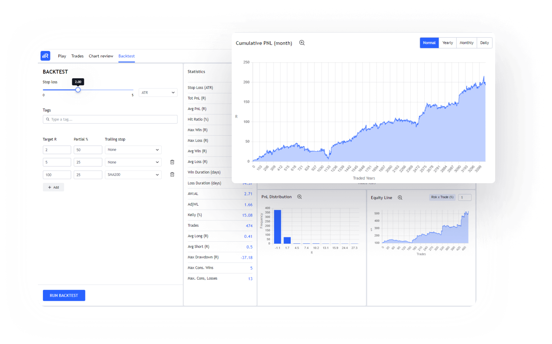Screen dimensions: 552x344
Task: Enable the Daily chart view
Action: (x=484, y=43)
